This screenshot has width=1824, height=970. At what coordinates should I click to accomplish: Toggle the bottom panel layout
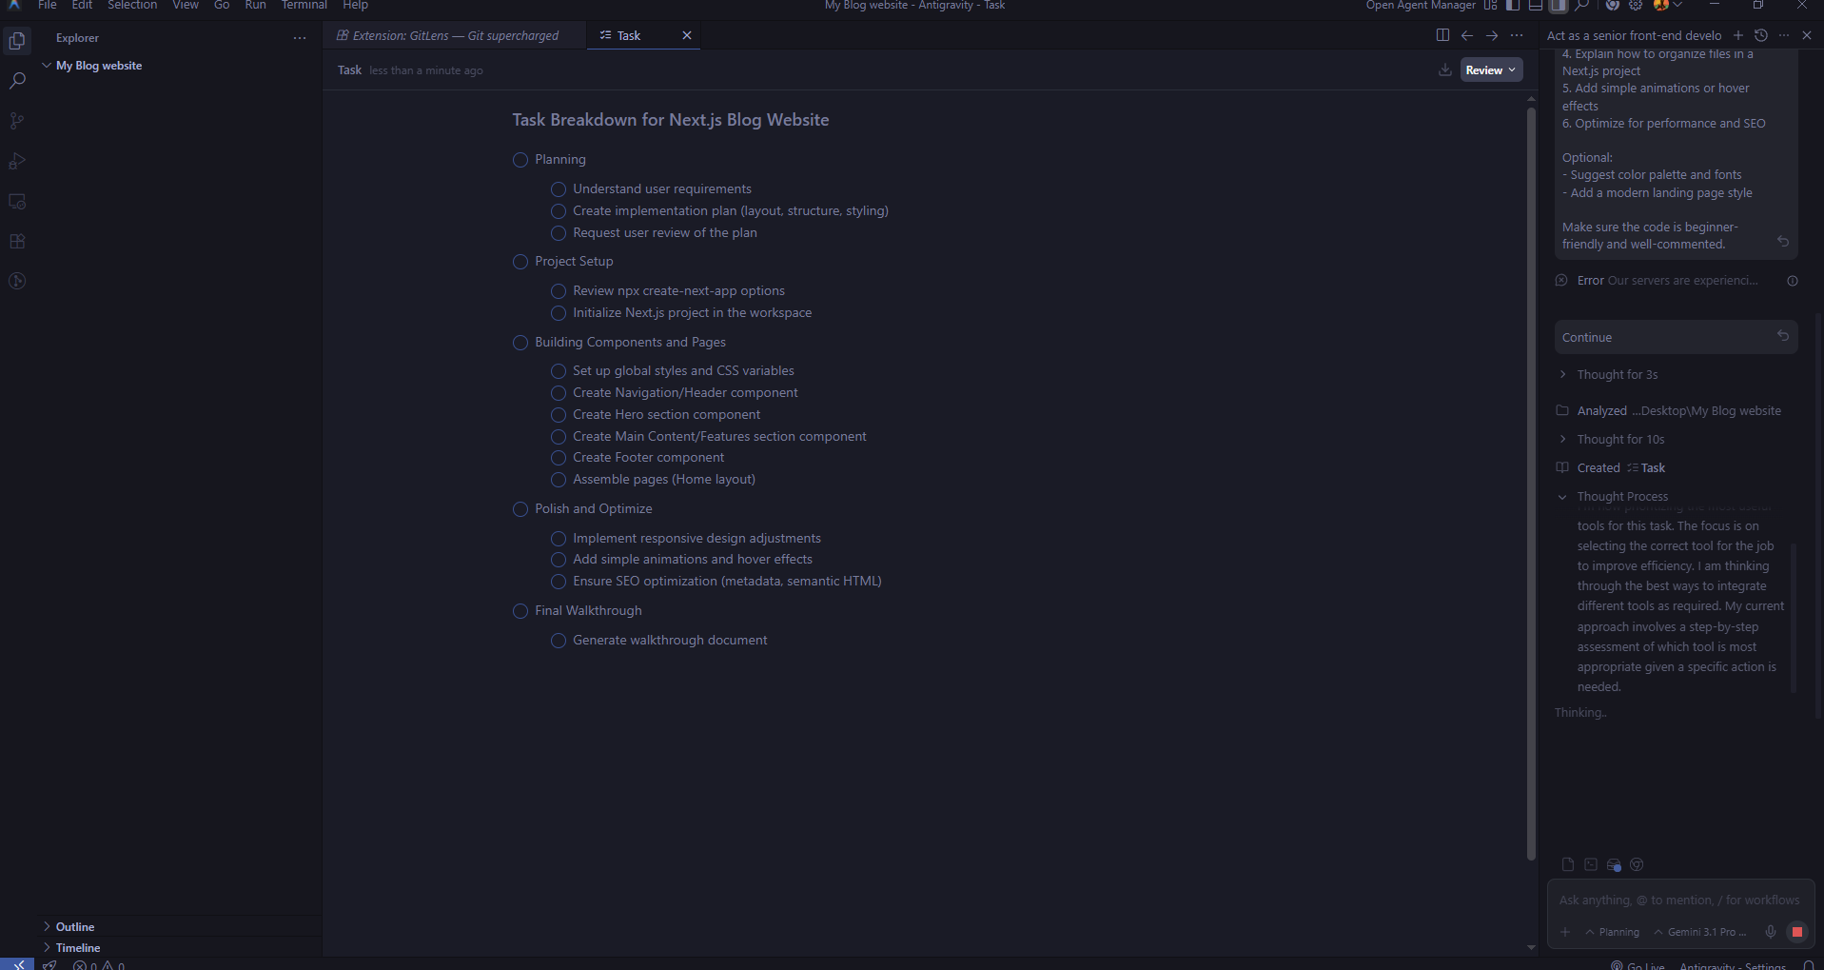(x=1536, y=6)
